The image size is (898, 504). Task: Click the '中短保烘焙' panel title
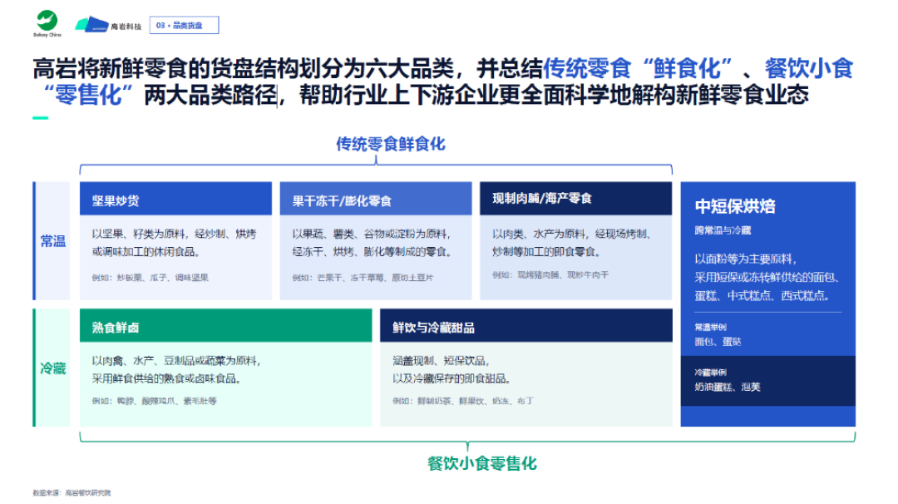tap(735, 206)
